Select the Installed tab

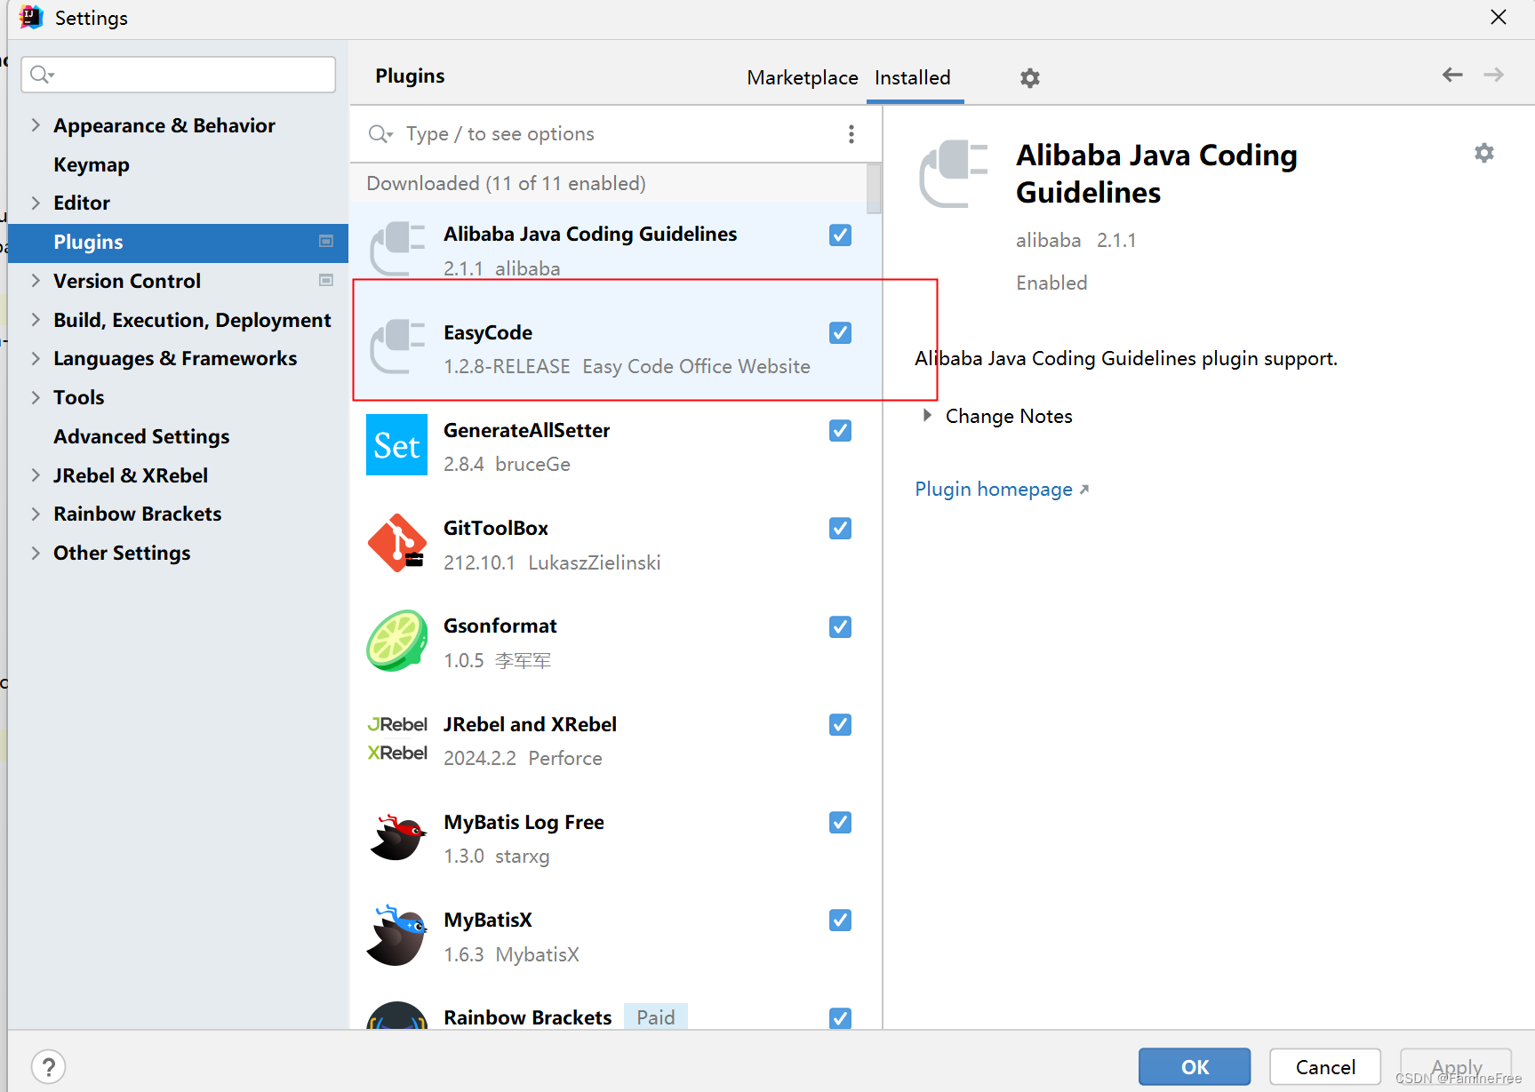[913, 77]
